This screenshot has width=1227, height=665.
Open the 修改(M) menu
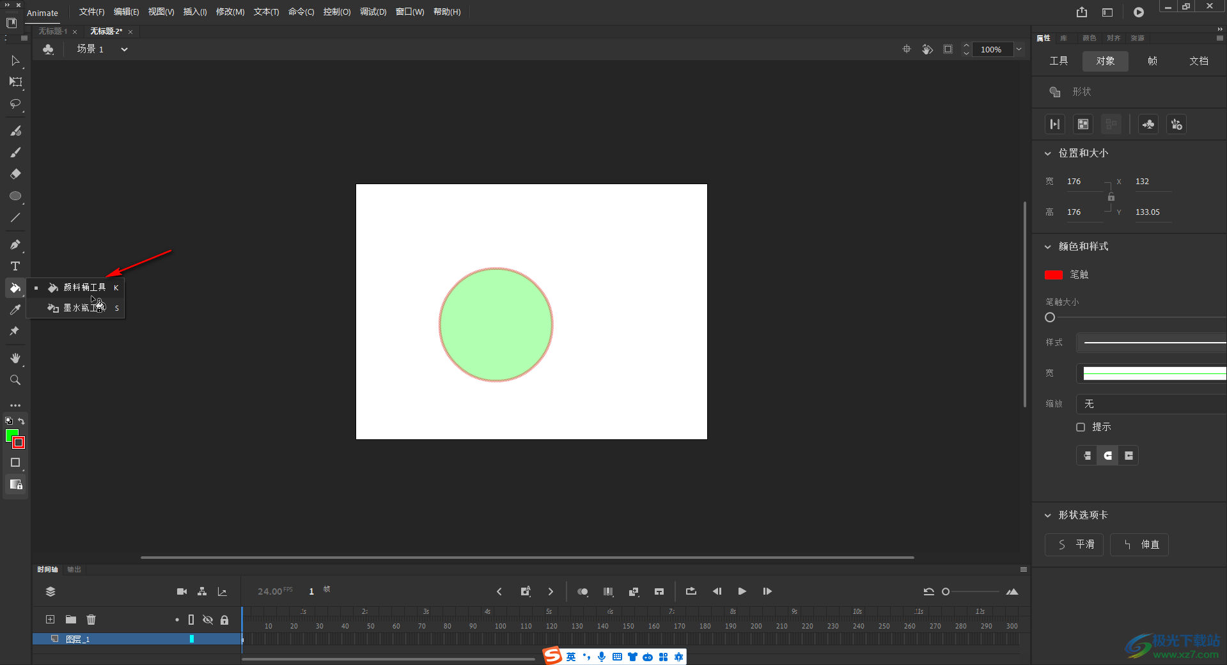tap(230, 12)
